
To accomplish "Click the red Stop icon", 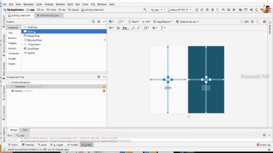I will point(234,10).
